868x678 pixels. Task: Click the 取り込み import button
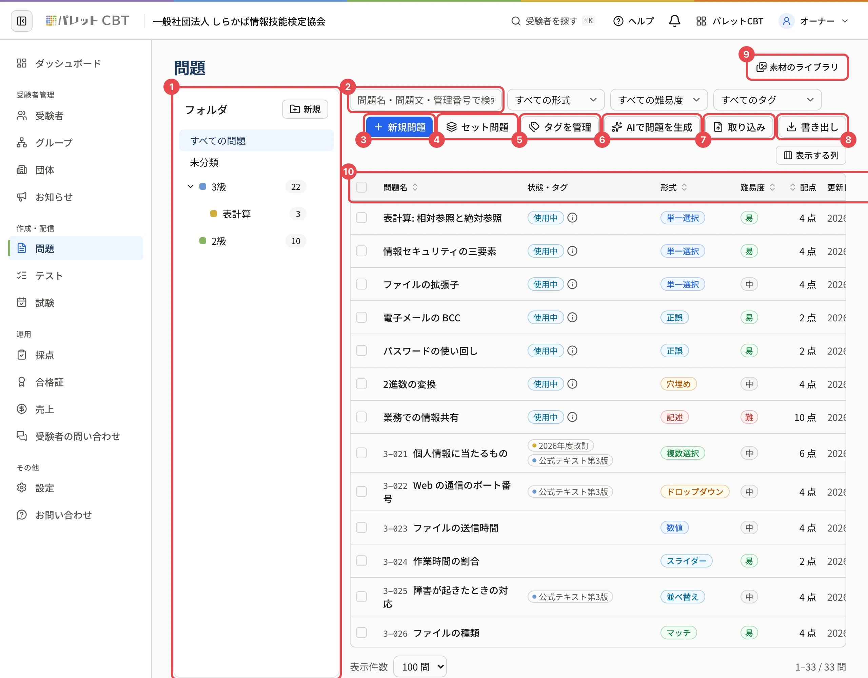pyautogui.click(x=739, y=127)
